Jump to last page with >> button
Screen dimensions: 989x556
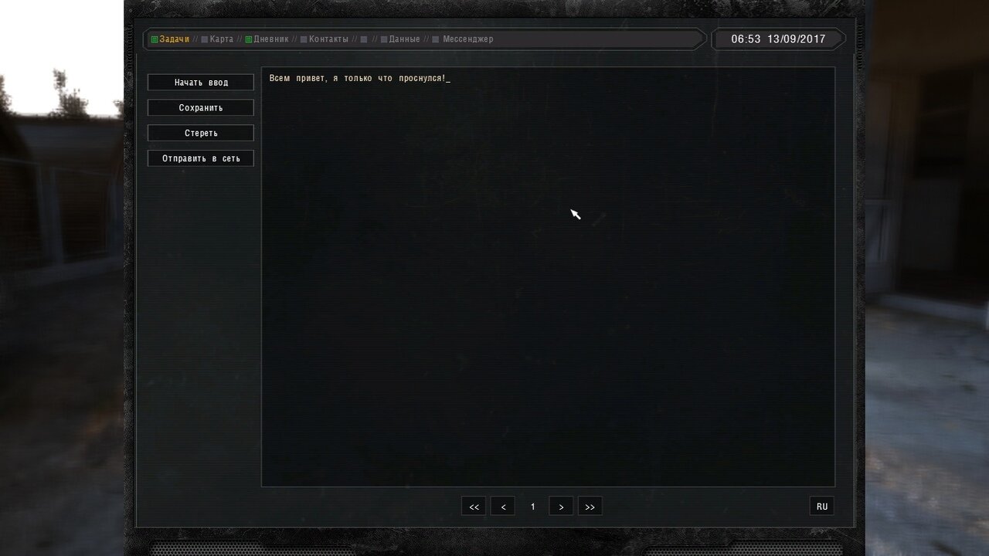click(x=590, y=507)
